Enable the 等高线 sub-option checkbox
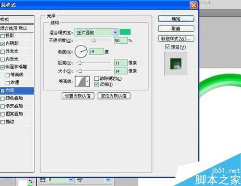Screen dimensions: 241x186 8,75
